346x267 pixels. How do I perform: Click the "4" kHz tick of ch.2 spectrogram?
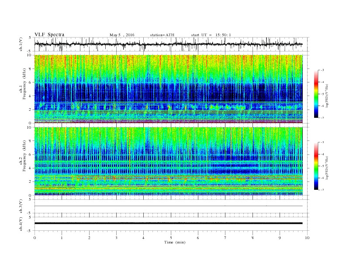click(x=31, y=168)
